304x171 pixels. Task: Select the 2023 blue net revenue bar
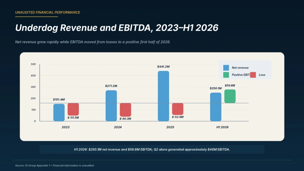(x=59, y=113)
